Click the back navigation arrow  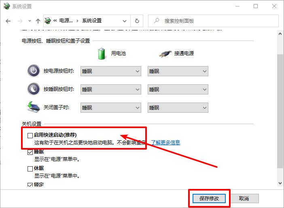tap(8, 21)
